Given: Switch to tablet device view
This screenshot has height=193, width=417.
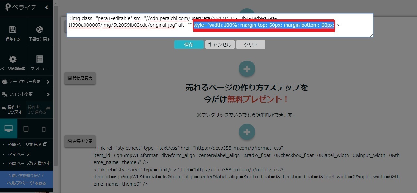Looking at the screenshot, I should point(26,129).
